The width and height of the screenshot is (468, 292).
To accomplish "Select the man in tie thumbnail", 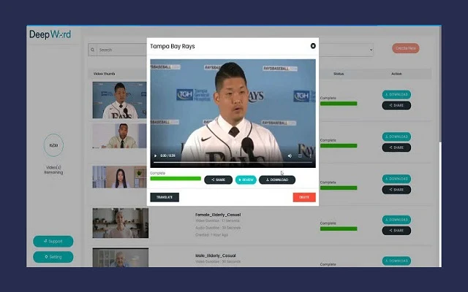I will [x=120, y=136].
